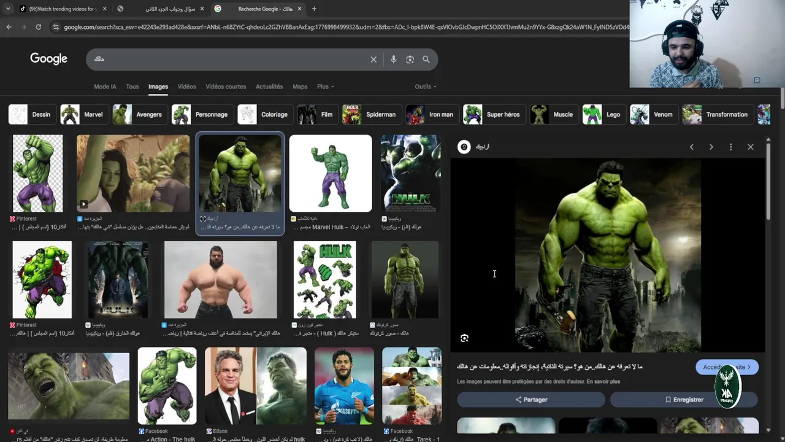The height and width of the screenshot is (442, 785).
Task: Filter images by Transformation chip
Action: [x=717, y=115]
